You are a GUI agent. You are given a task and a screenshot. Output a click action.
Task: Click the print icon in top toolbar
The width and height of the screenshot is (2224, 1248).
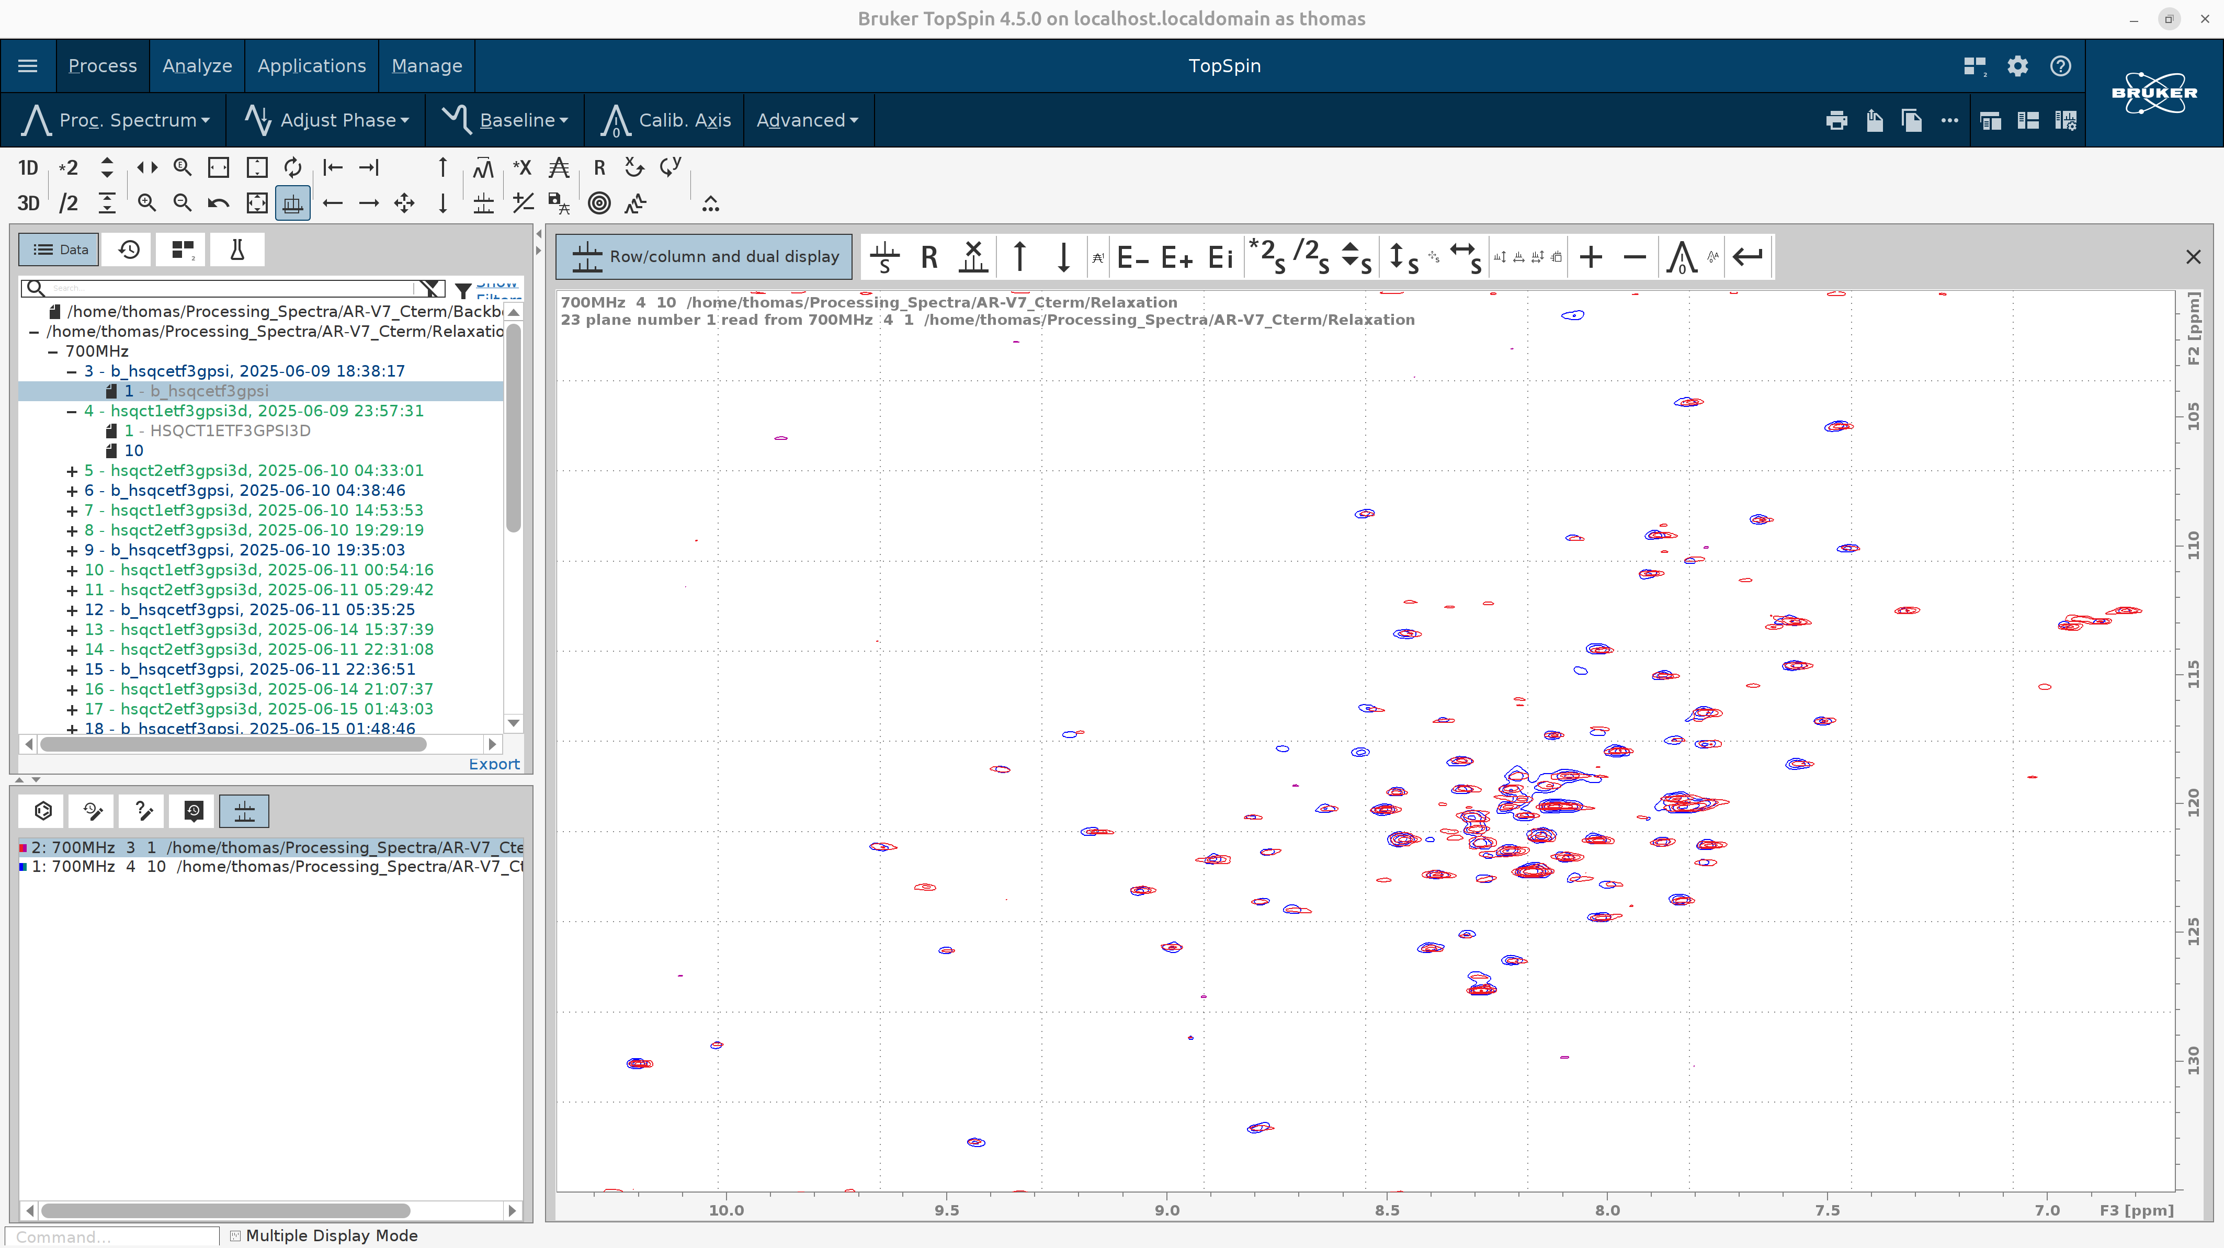[x=1836, y=120]
